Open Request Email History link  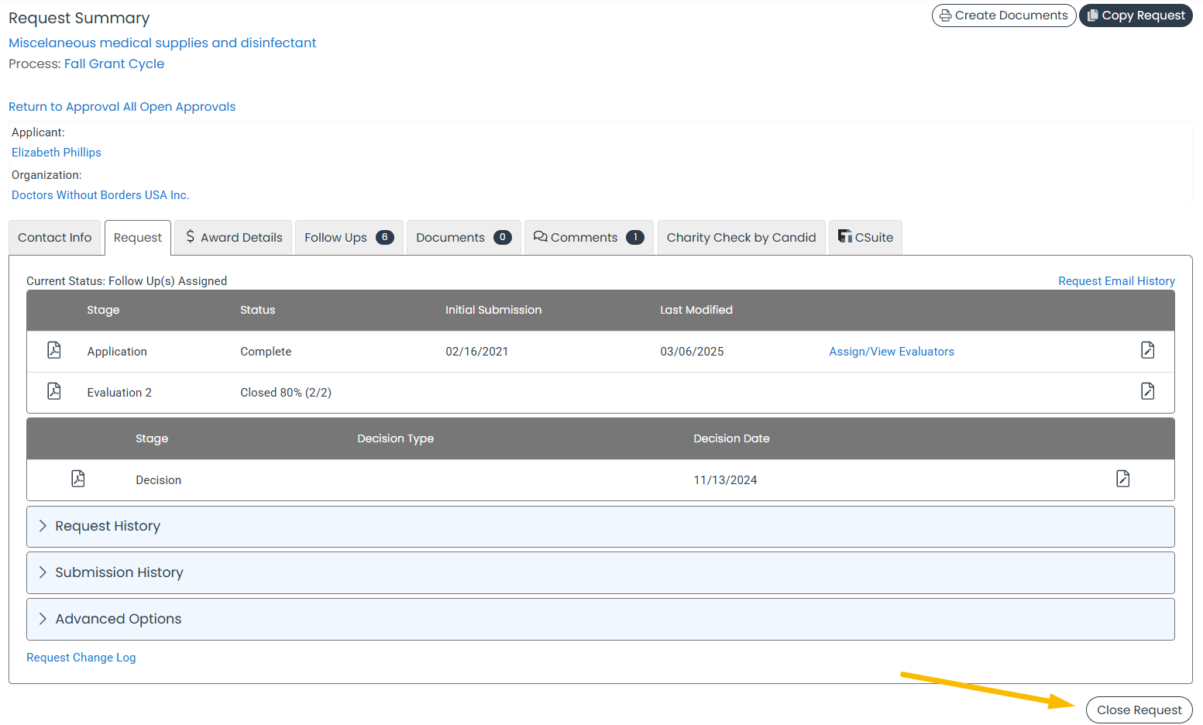[x=1116, y=281]
